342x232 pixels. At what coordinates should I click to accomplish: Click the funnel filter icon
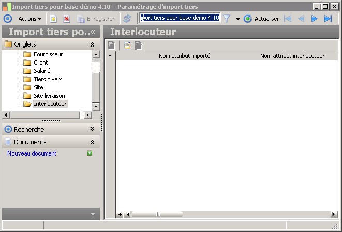[x=227, y=19]
